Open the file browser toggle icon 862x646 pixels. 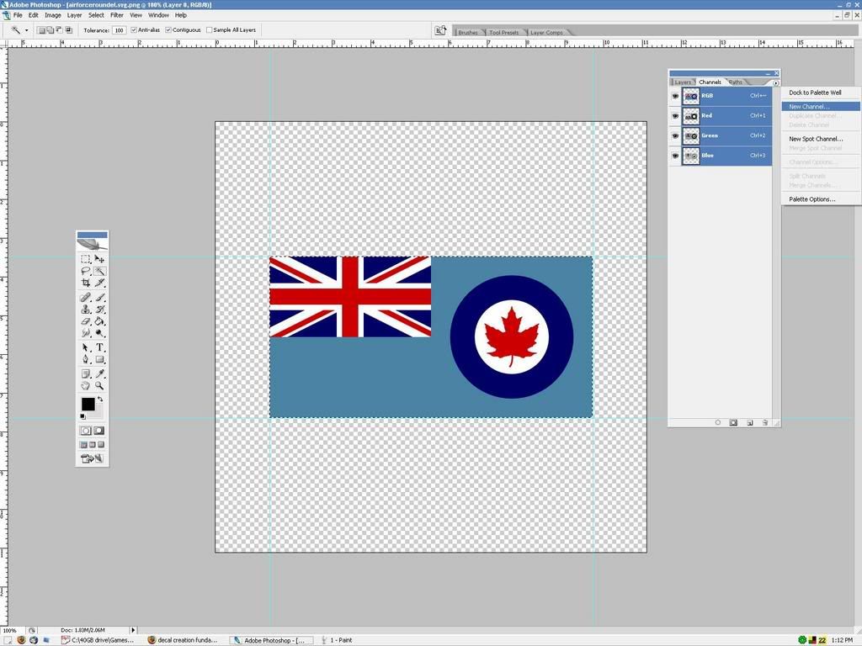439,31
